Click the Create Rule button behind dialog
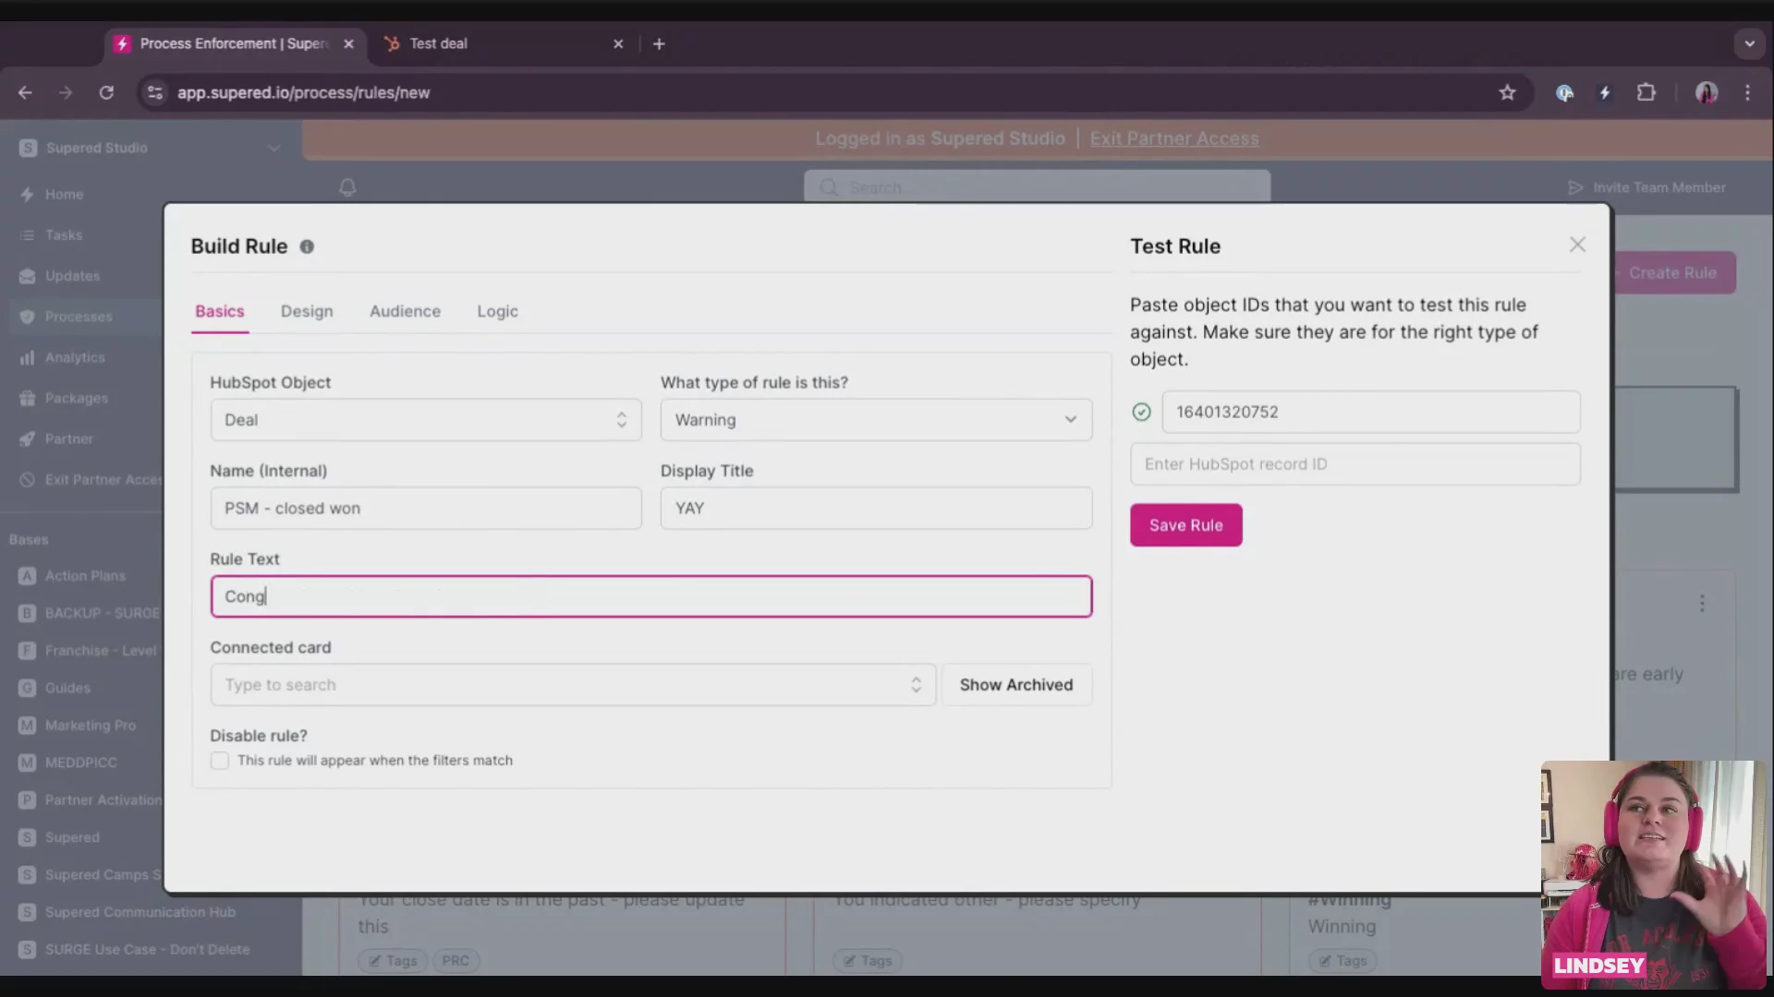1774x997 pixels. click(x=1673, y=273)
